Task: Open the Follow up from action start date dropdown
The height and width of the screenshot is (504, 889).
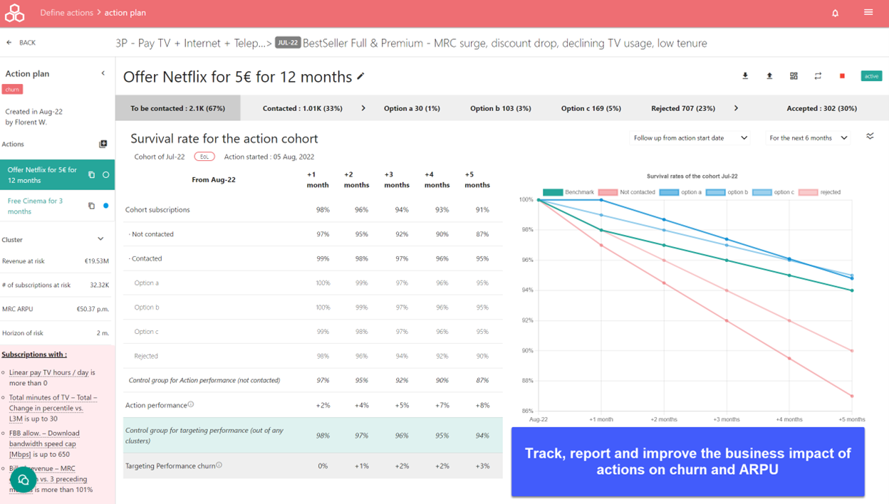Action: tap(688, 137)
